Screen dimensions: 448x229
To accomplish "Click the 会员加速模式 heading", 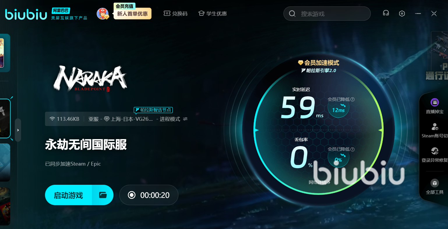I will [x=319, y=63].
